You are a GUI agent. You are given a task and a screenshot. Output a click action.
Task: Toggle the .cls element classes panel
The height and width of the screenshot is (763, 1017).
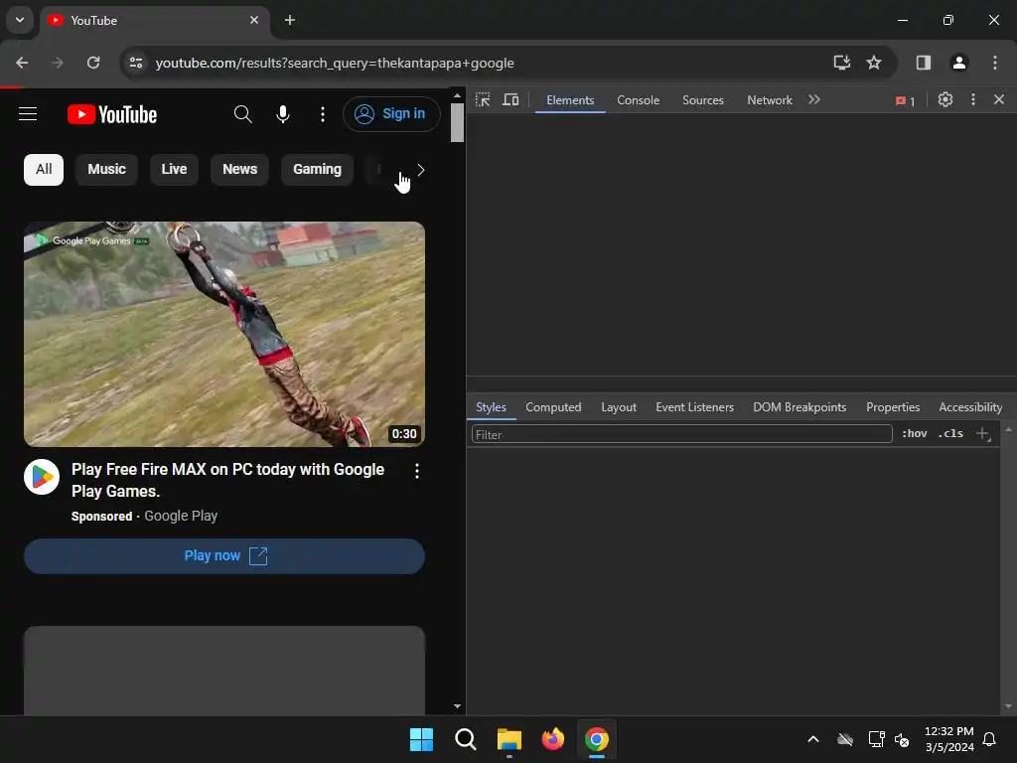(x=950, y=433)
